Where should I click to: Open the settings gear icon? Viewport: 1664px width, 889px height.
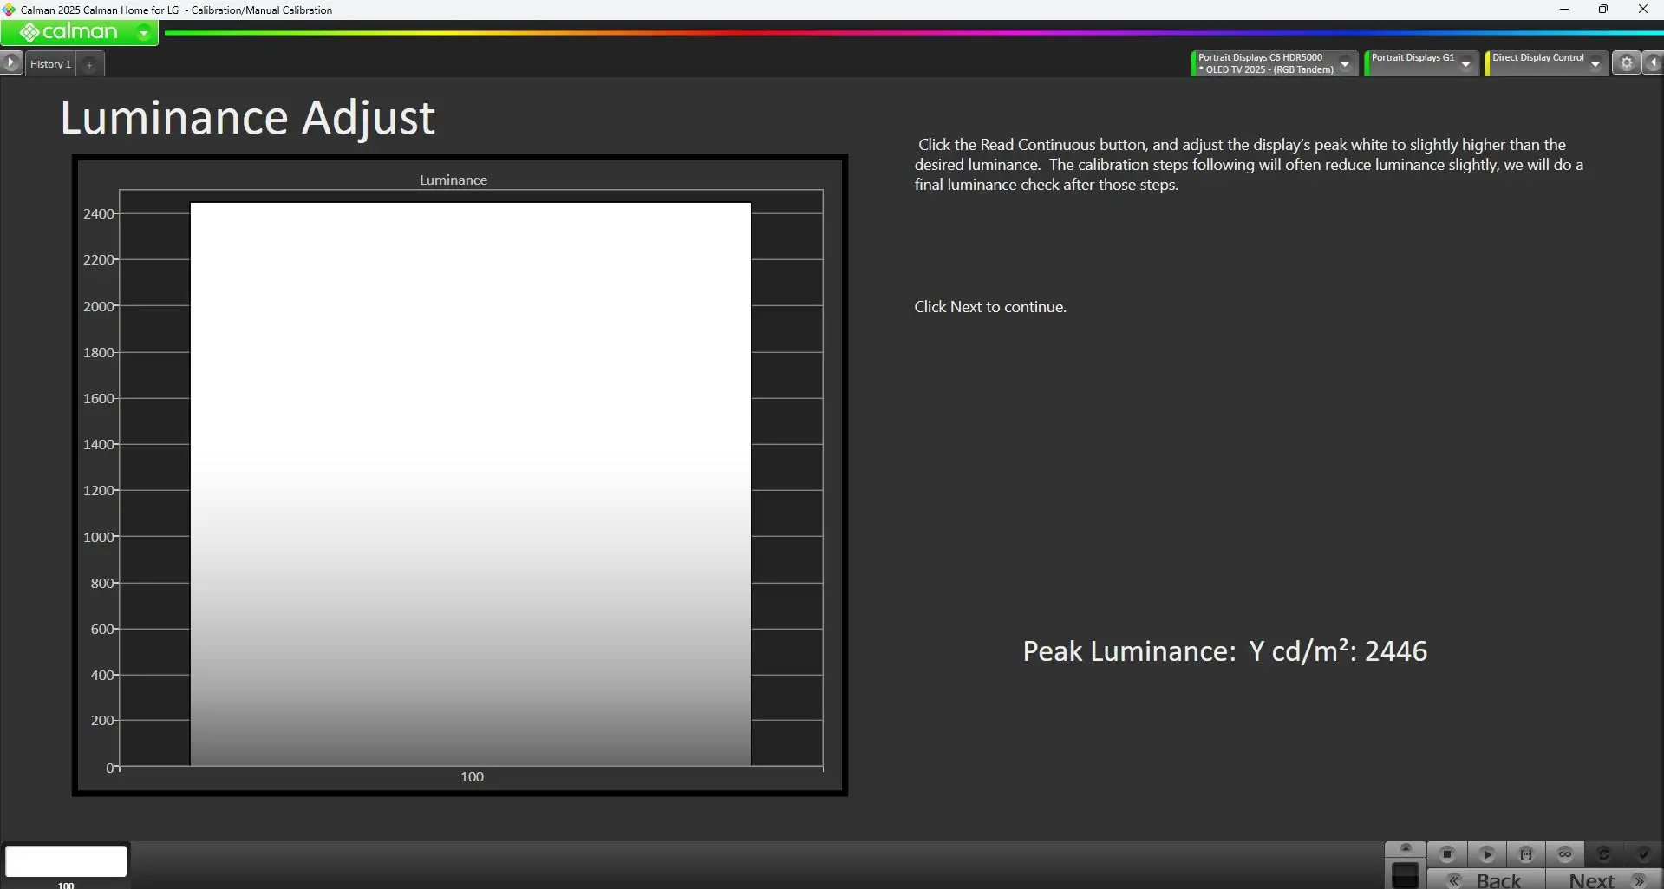(1627, 63)
